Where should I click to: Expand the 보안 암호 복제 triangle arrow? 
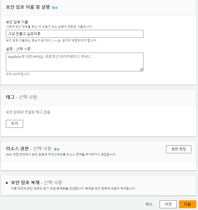point(7,183)
